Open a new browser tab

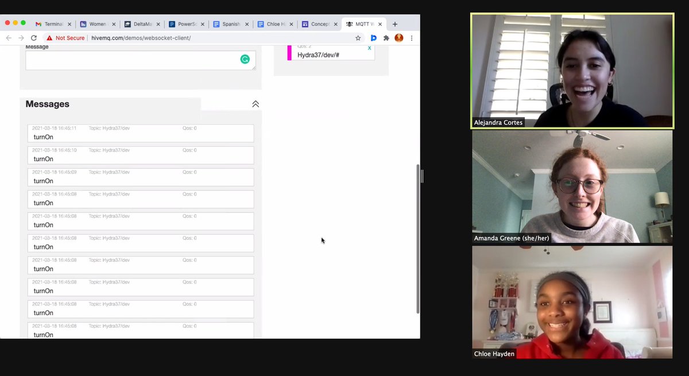(x=395, y=24)
